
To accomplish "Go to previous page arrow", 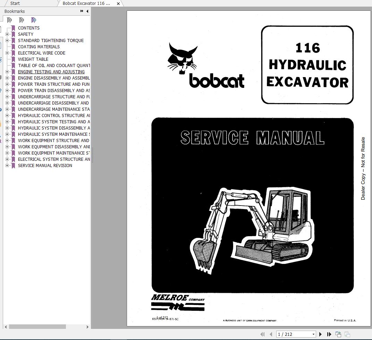I will coord(271,334).
